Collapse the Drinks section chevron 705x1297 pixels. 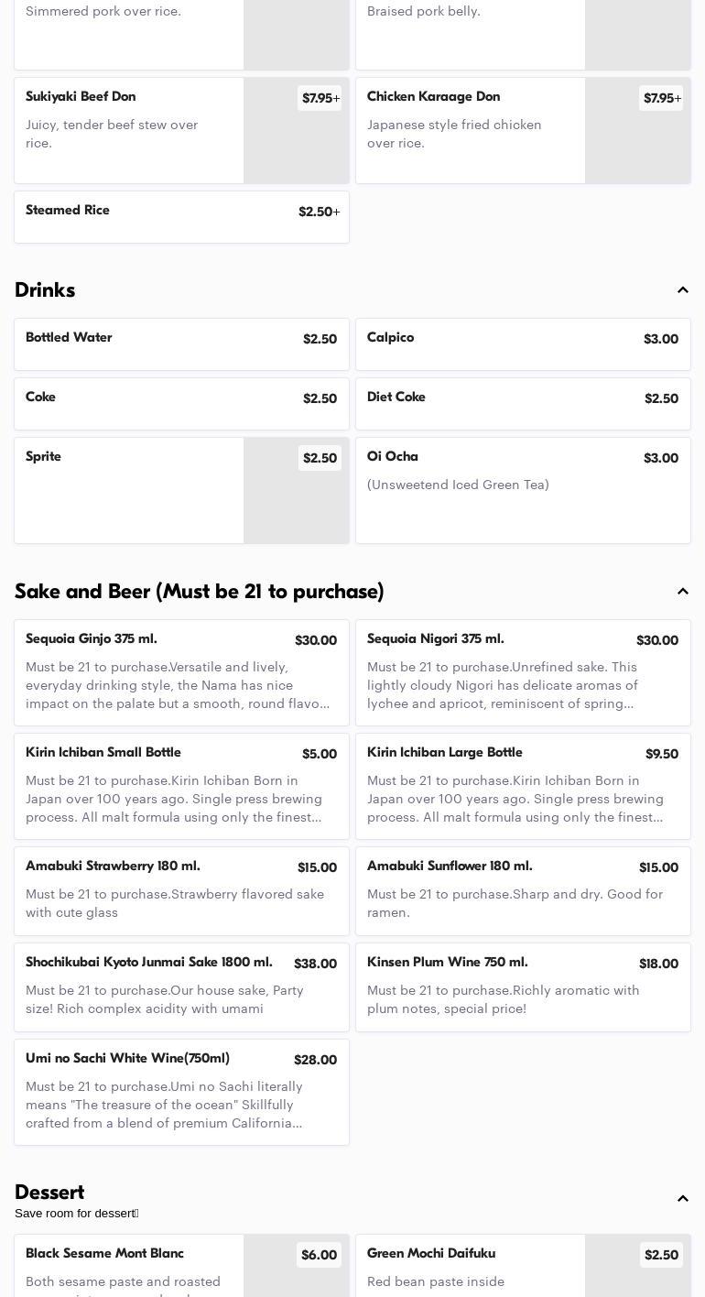point(683,290)
